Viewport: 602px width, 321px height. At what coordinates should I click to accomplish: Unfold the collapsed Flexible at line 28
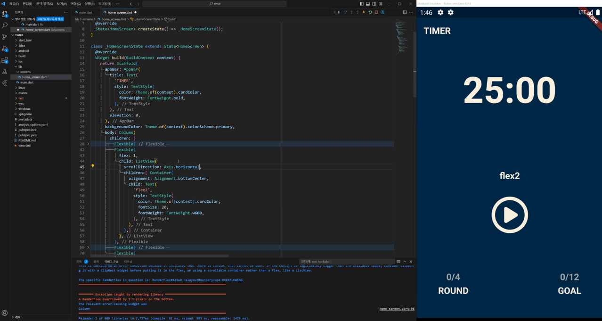click(x=88, y=144)
